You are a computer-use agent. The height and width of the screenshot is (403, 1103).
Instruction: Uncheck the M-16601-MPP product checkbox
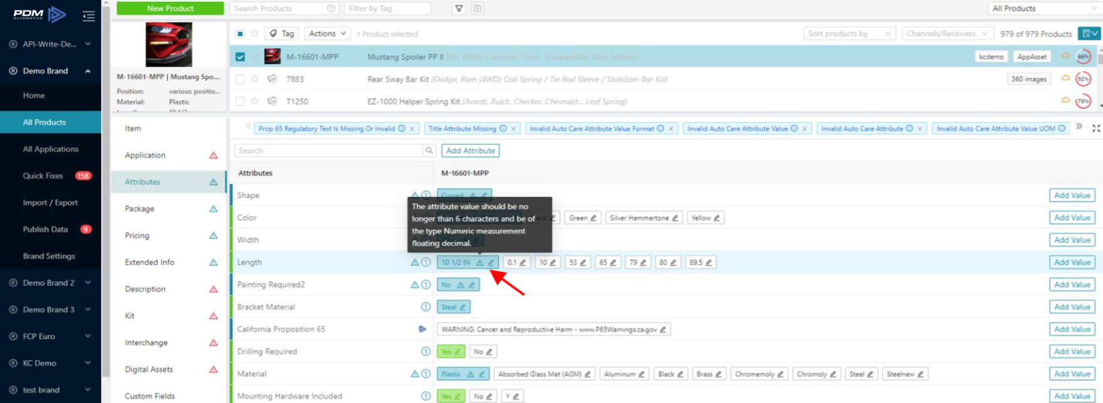pos(240,56)
